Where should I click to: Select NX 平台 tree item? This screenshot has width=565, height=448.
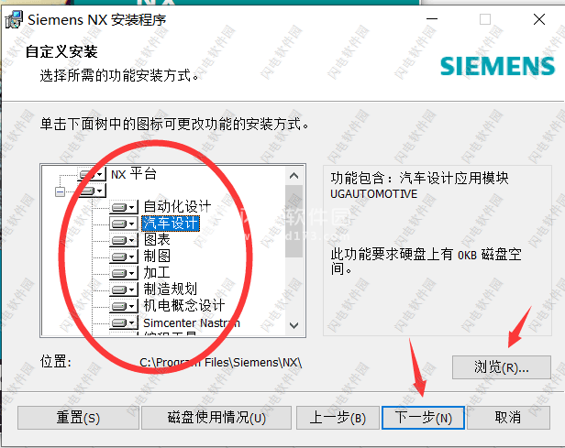coord(134,174)
